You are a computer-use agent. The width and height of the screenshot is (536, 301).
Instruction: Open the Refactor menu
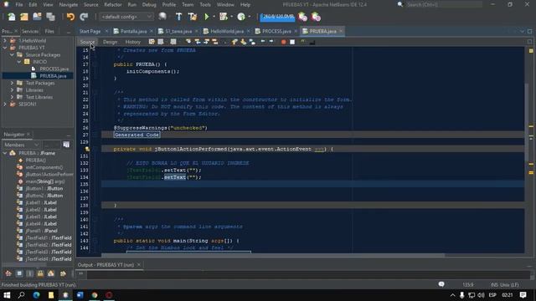(113, 5)
